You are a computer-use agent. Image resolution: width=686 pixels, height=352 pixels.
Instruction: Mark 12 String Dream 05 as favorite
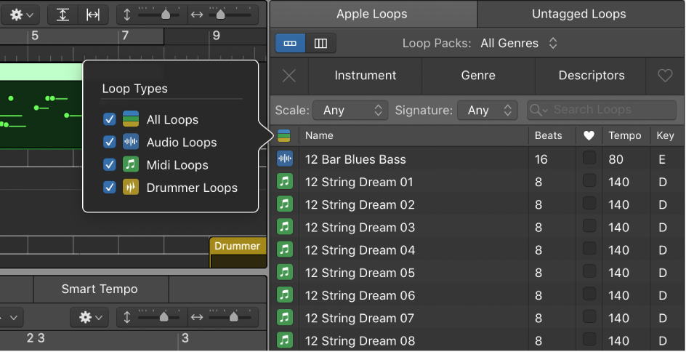coord(589,271)
